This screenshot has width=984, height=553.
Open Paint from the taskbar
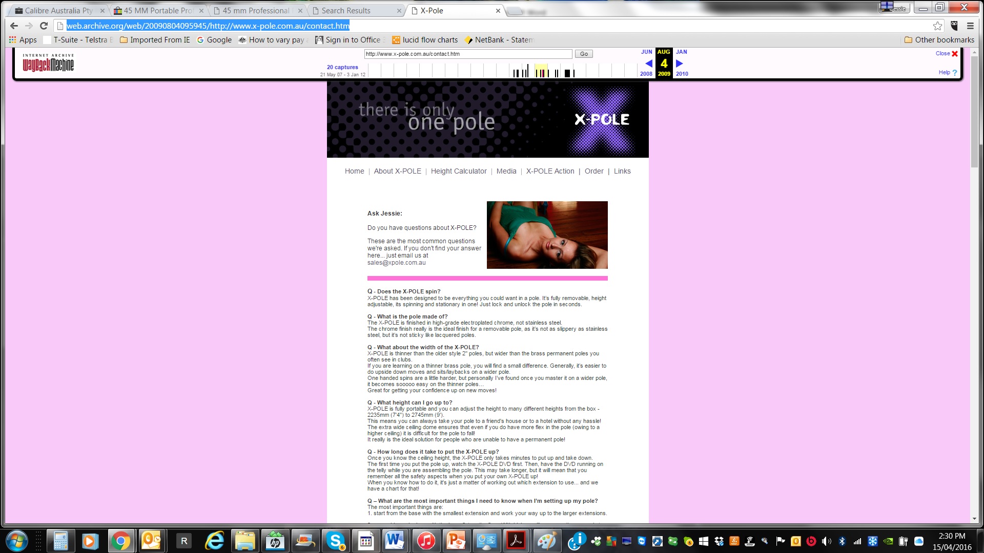(x=546, y=541)
